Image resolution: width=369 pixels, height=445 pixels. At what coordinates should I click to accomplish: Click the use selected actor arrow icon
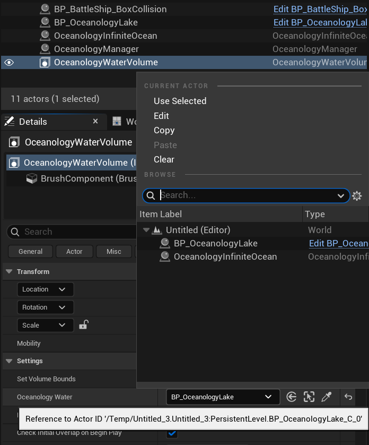pos(291,397)
